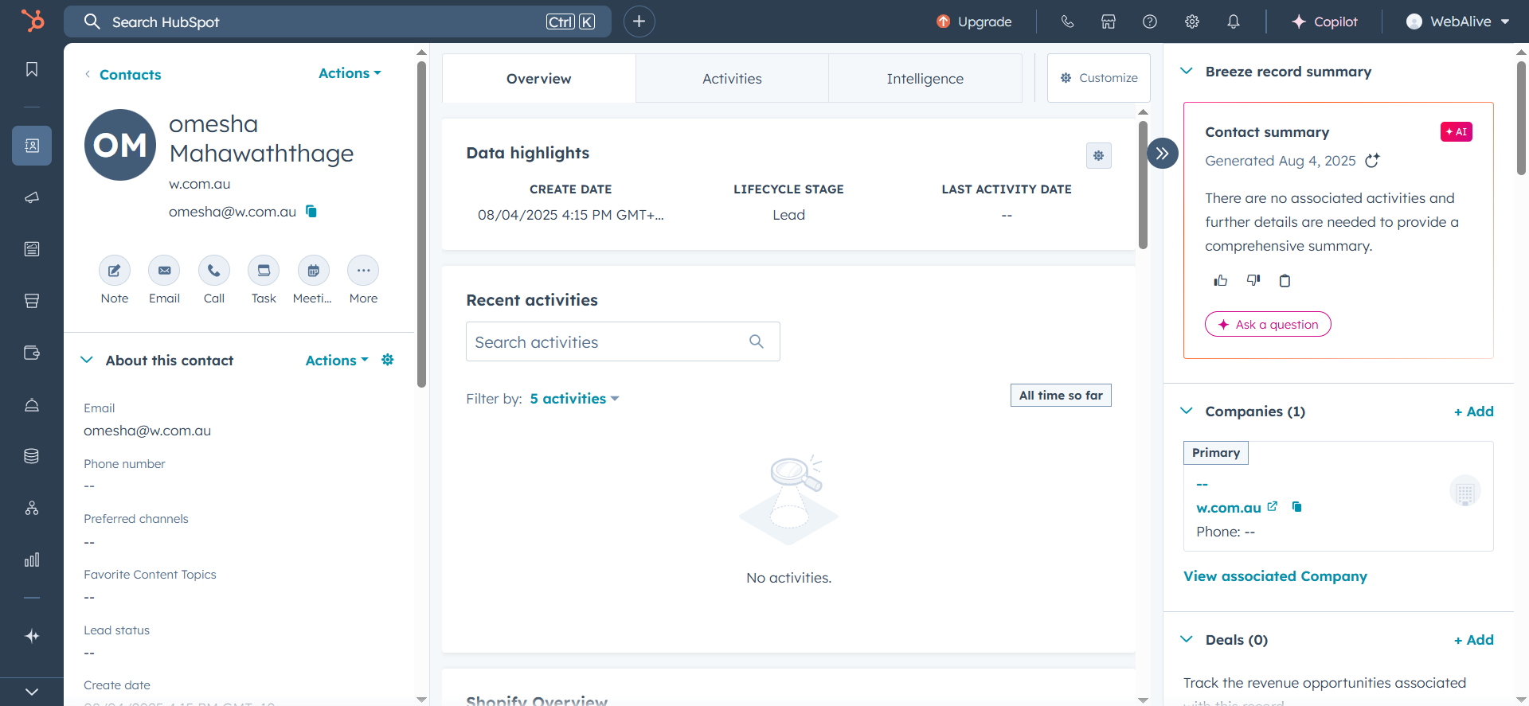Open the Marketing megaphone sidebar icon
This screenshot has width=1529, height=706.
(32, 197)
